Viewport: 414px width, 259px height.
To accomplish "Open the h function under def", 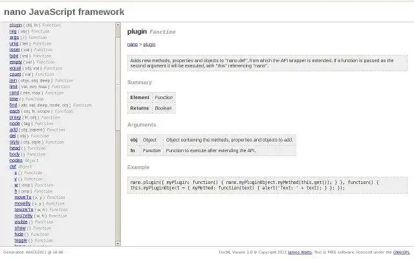I will (16, 191).
